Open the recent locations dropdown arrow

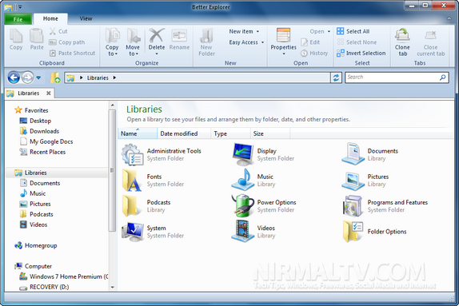[38, 78]
